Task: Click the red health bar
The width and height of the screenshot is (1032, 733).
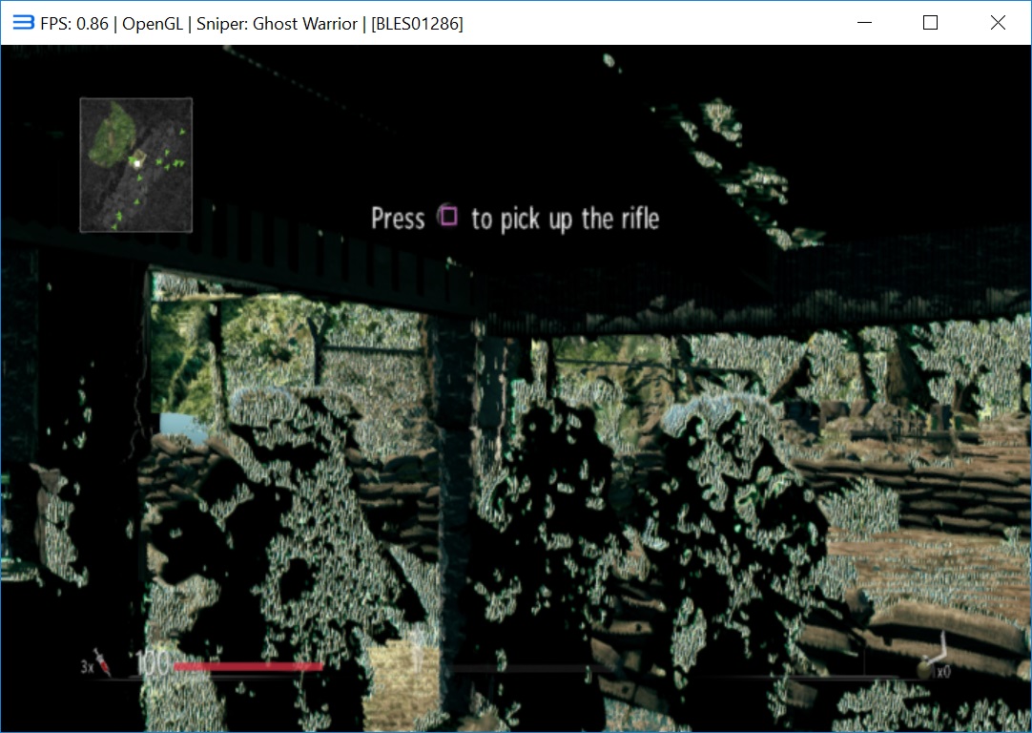Action: (248, 666)
